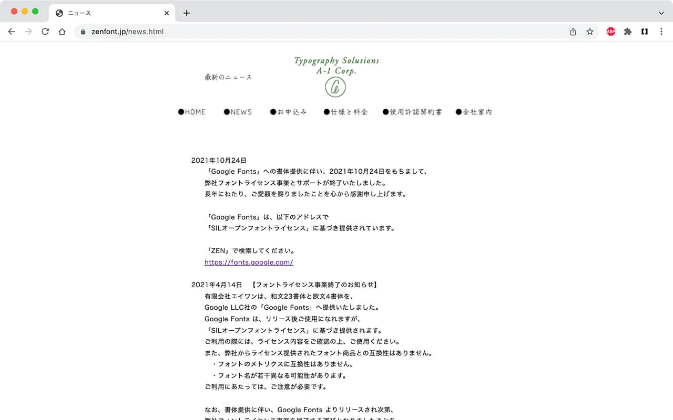Navigate to 仕様と料金 page
Screen dimensions: 673x420
click(x=345, y=112)
